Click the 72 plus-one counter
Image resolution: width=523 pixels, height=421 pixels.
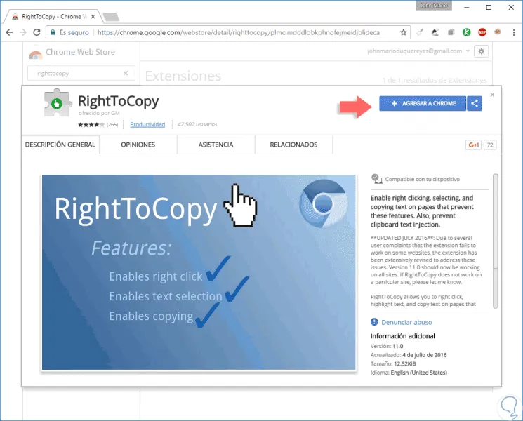coord(489,145)
